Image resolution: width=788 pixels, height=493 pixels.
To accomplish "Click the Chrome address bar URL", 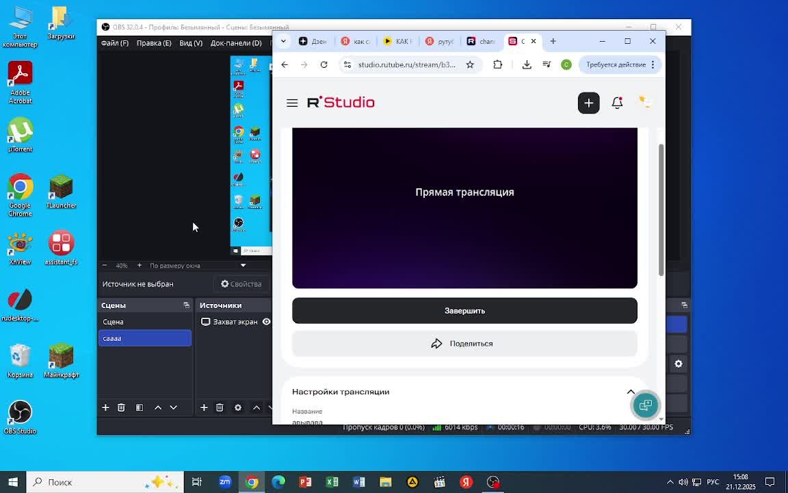I will pos(406,64).
